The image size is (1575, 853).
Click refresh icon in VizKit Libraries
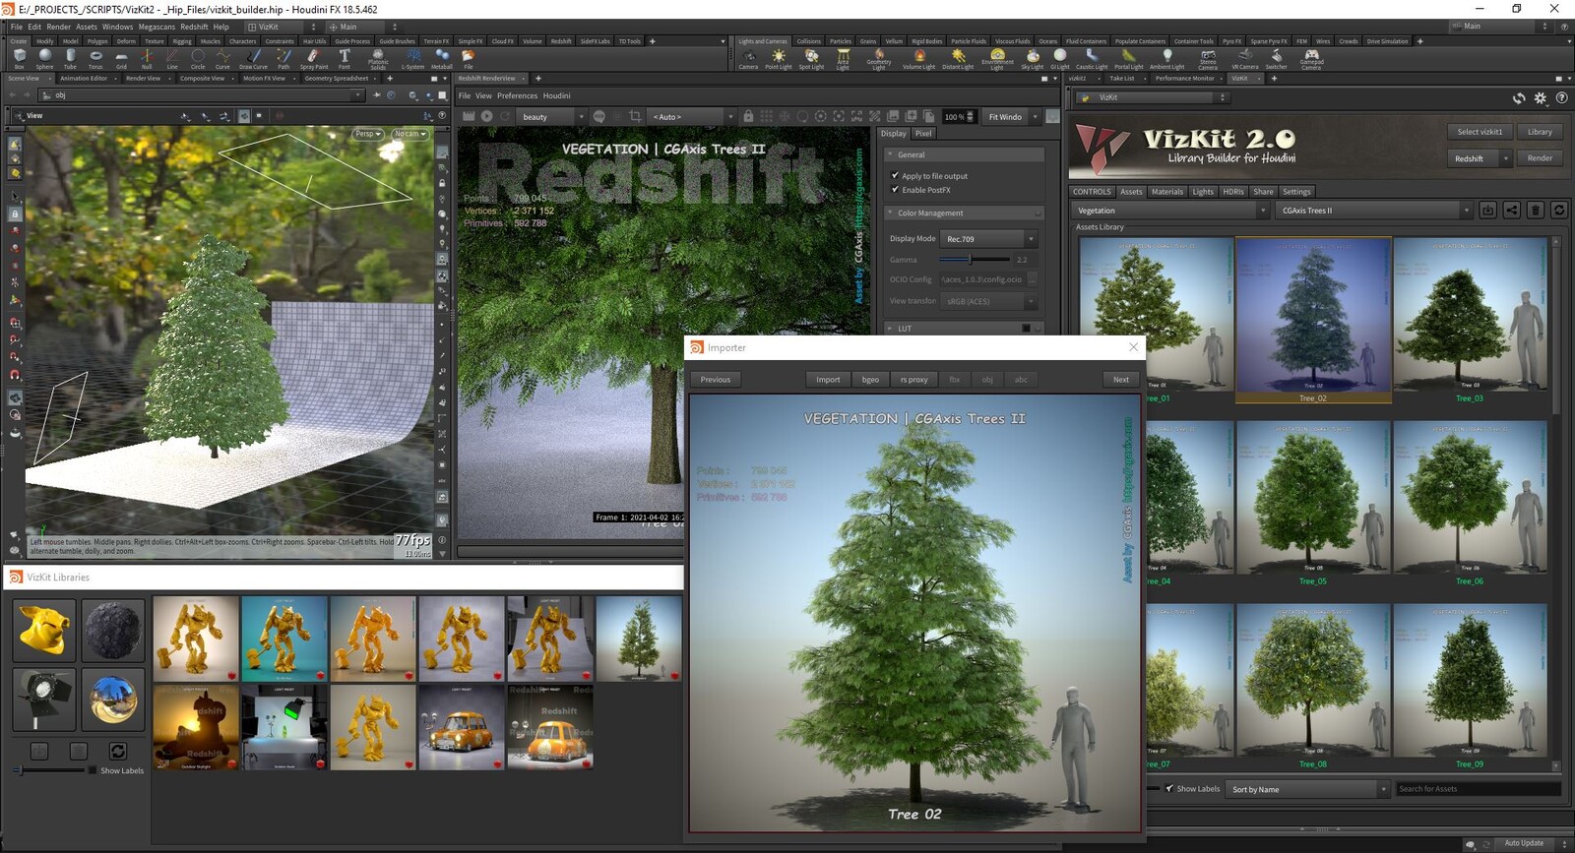click(117, 751)
